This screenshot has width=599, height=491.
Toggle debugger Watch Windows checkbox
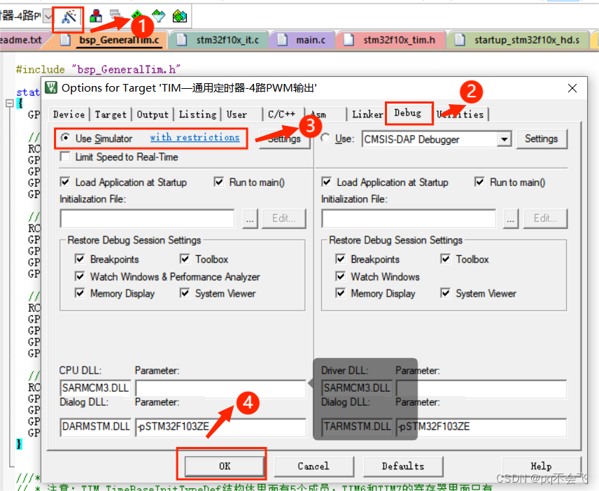(340, 276)
